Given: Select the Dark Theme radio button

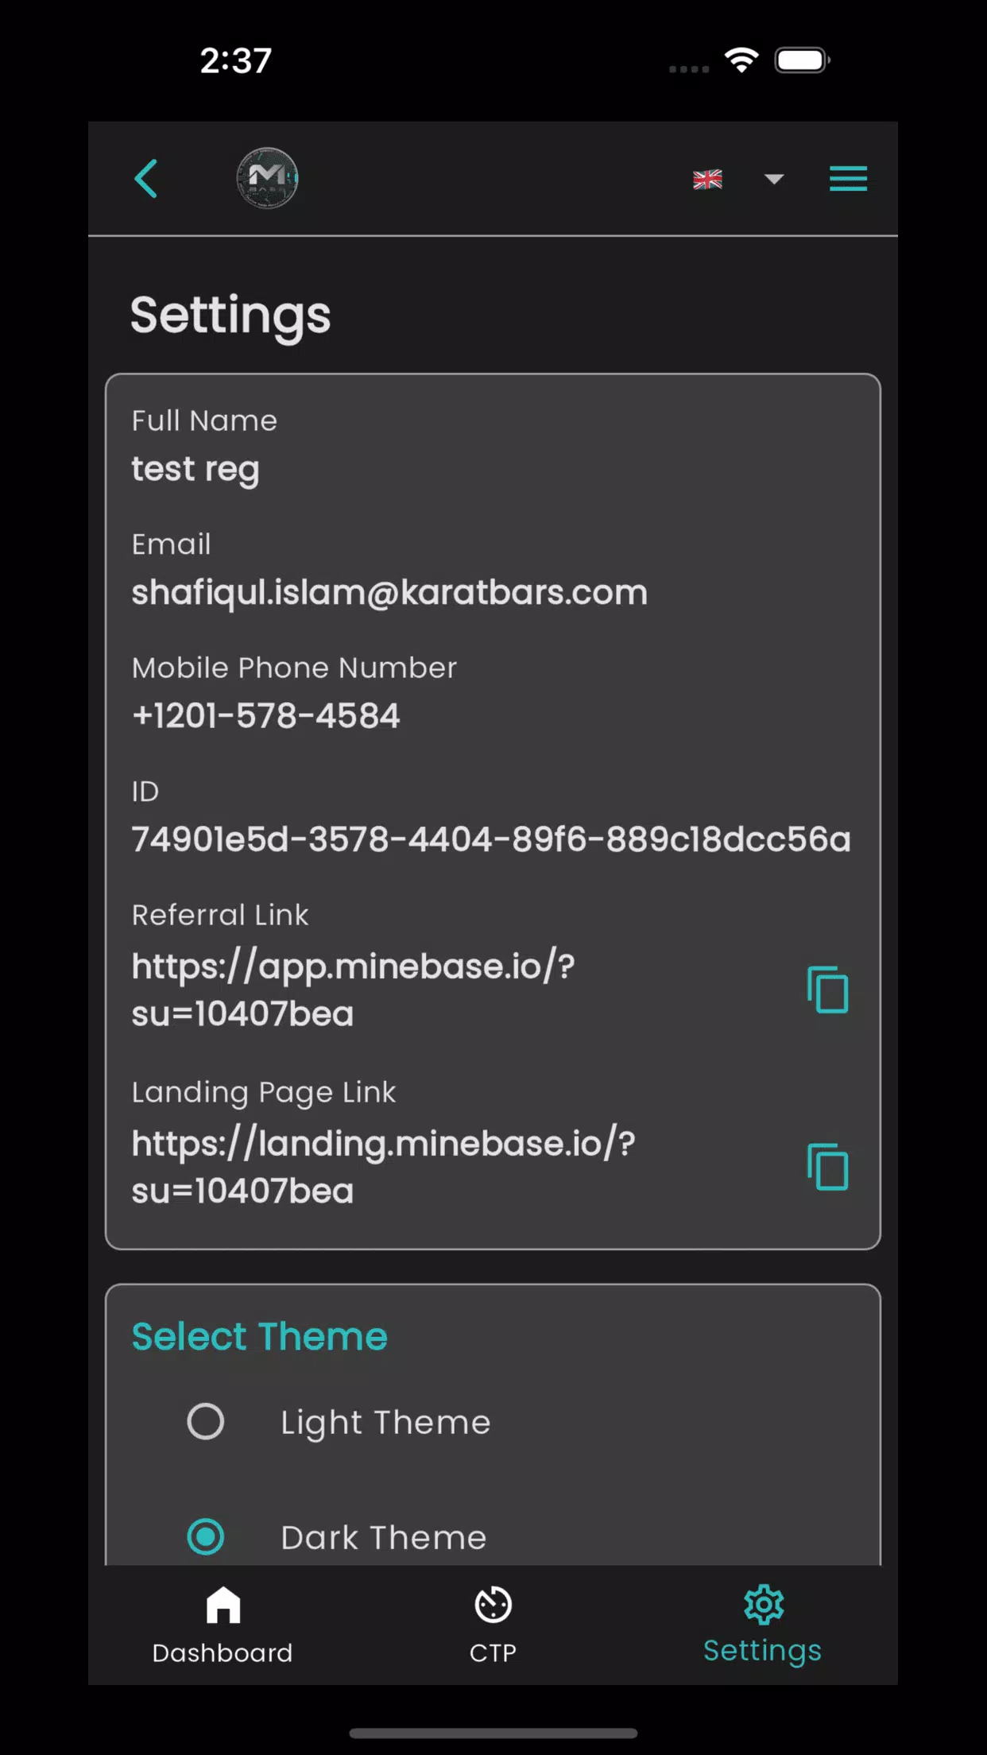Looking at the screenshot, I should point(206,1536).
